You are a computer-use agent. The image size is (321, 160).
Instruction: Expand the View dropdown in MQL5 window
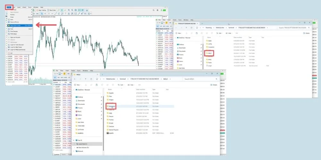pos(131,85)
